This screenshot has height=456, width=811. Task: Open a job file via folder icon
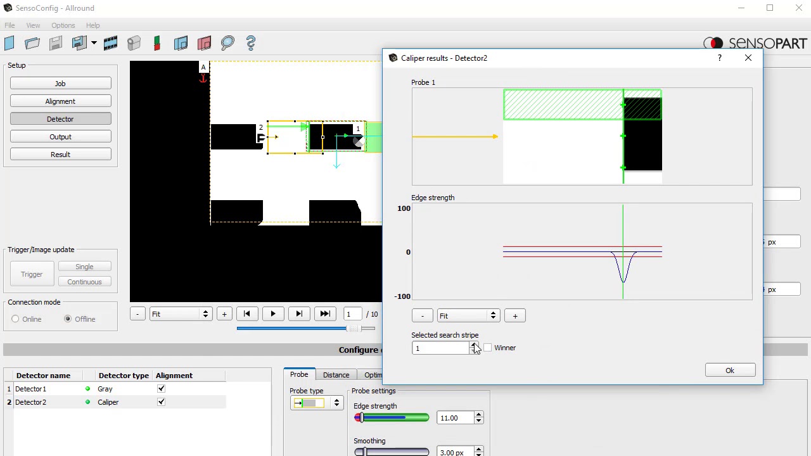pos(32,43)
